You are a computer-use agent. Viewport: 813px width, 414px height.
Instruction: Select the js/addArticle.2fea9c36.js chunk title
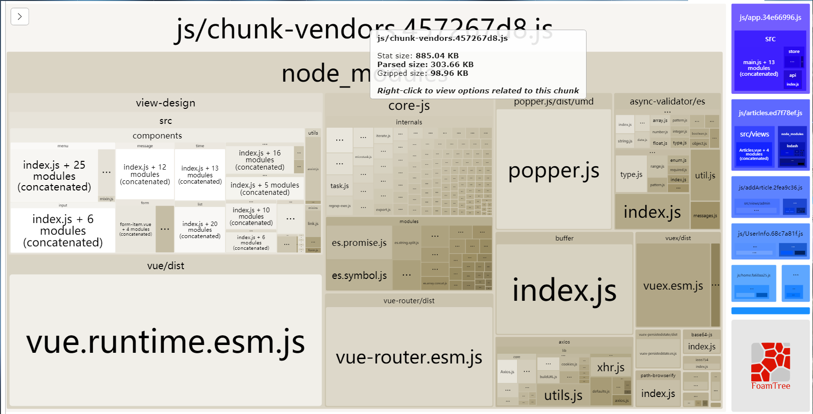pos(770,188)
